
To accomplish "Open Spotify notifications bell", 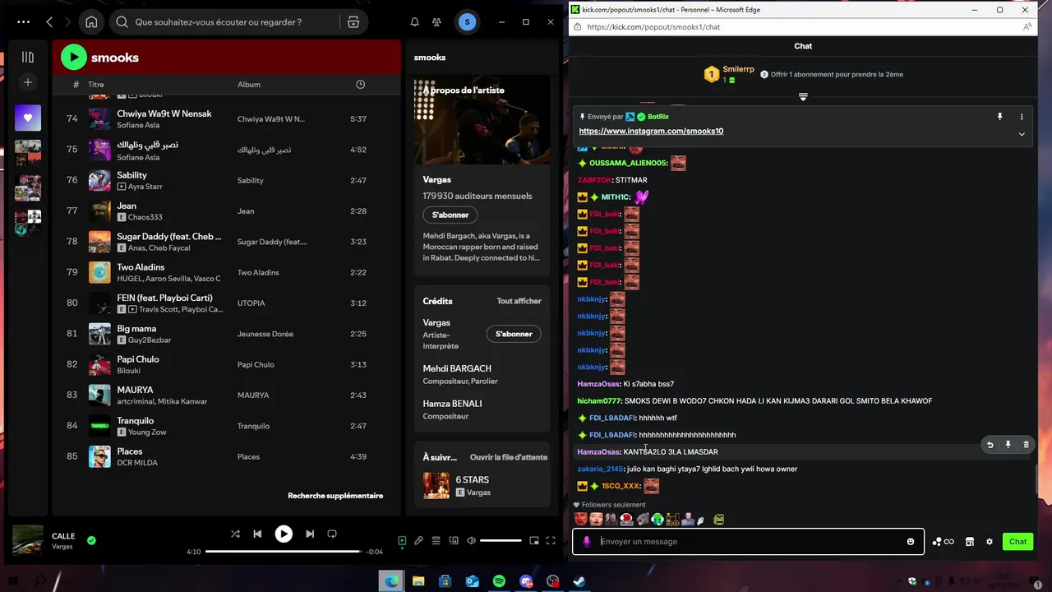I will click(414, 22).
